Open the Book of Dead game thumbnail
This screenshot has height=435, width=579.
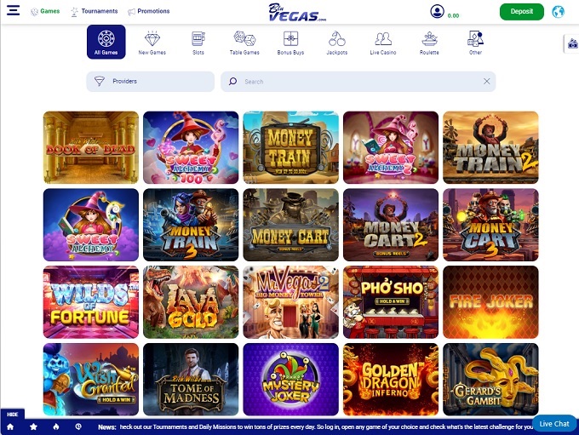tap(91, 147)
